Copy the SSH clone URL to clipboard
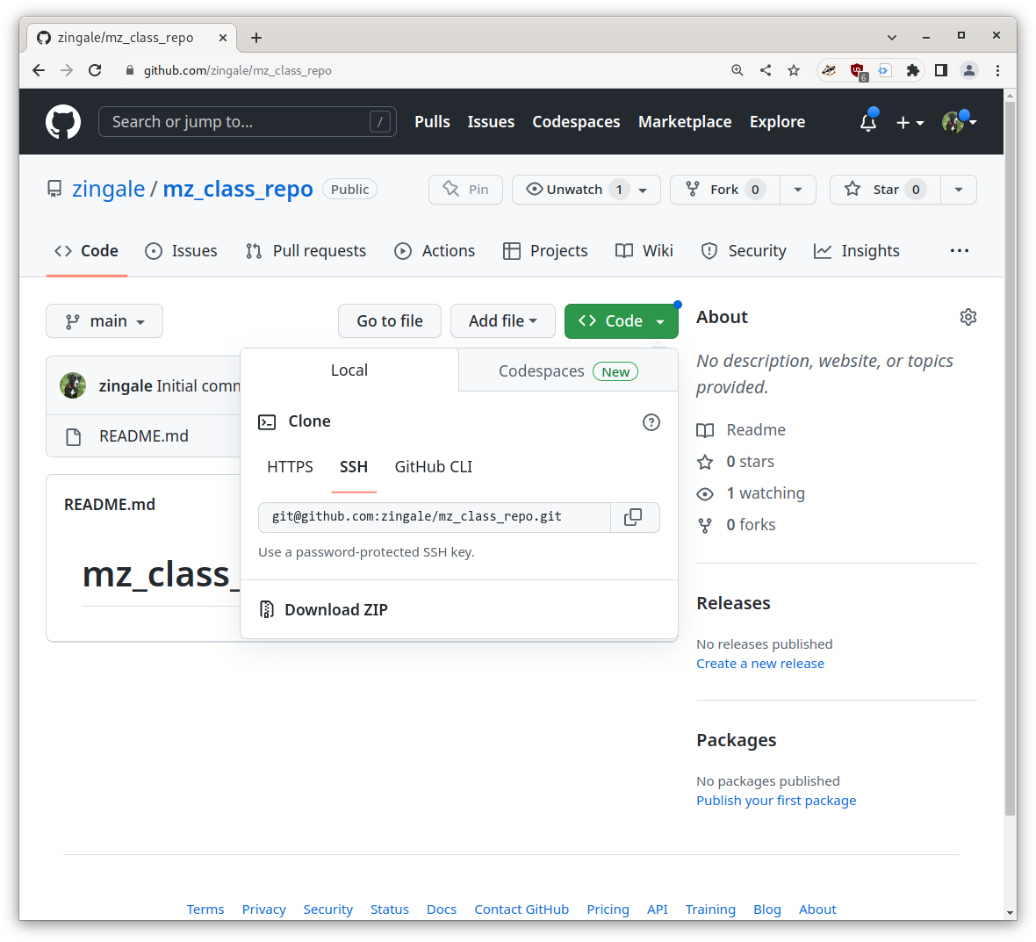This screenshot has width=1036, height=942. point(635,517)
